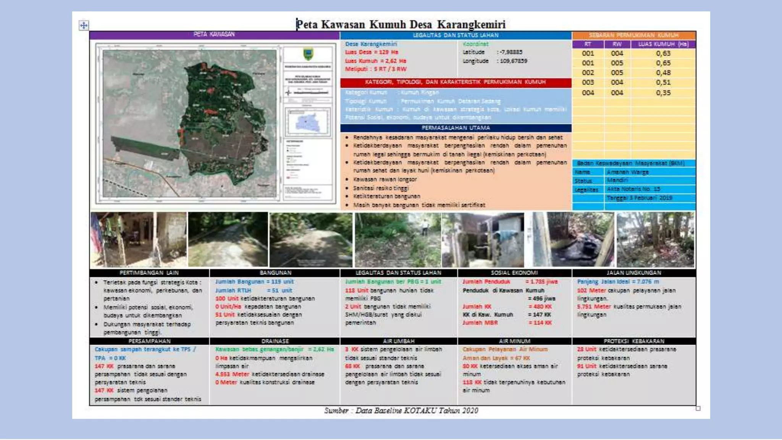This screenshot has height=440, width=782.
Task: Click the table move handle icon
Action: (x=84, y=26)
